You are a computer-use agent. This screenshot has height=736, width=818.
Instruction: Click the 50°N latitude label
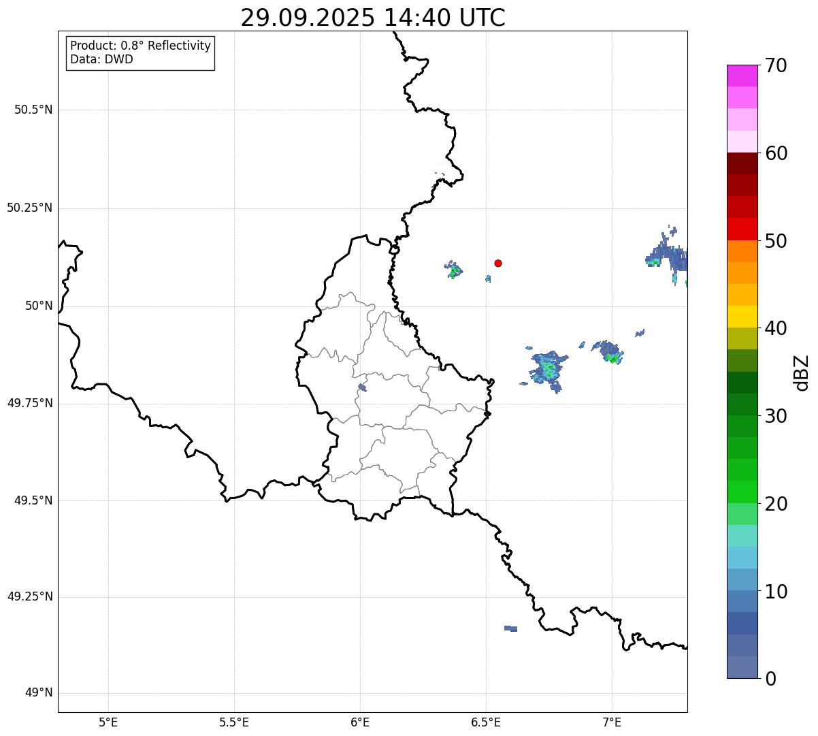point(39,306)
